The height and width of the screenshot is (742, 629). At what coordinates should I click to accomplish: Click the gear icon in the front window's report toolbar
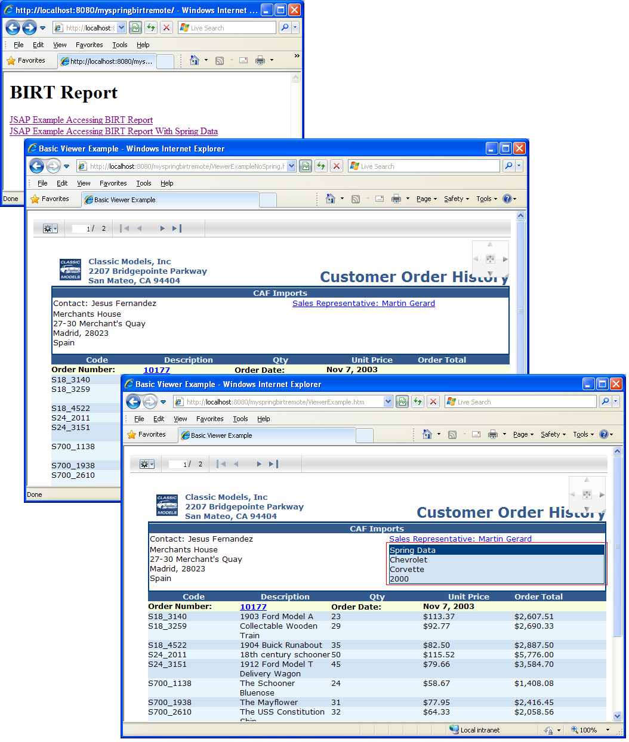147,464
